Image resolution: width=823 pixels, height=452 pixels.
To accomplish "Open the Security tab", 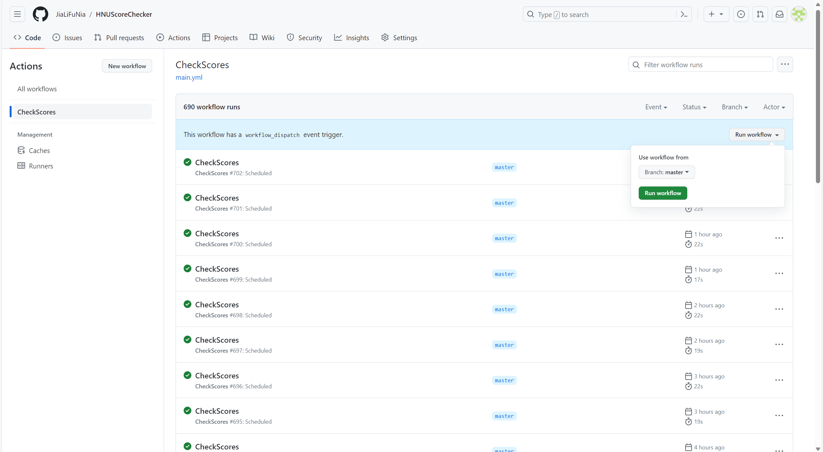I will click(x=304, y=38).
